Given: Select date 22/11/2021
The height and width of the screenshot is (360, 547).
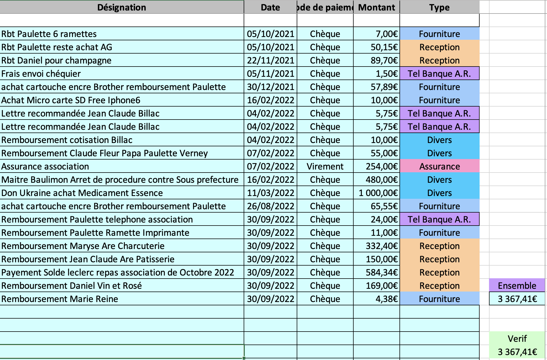Looking at the screenshot, I should (x=270, y=60).
